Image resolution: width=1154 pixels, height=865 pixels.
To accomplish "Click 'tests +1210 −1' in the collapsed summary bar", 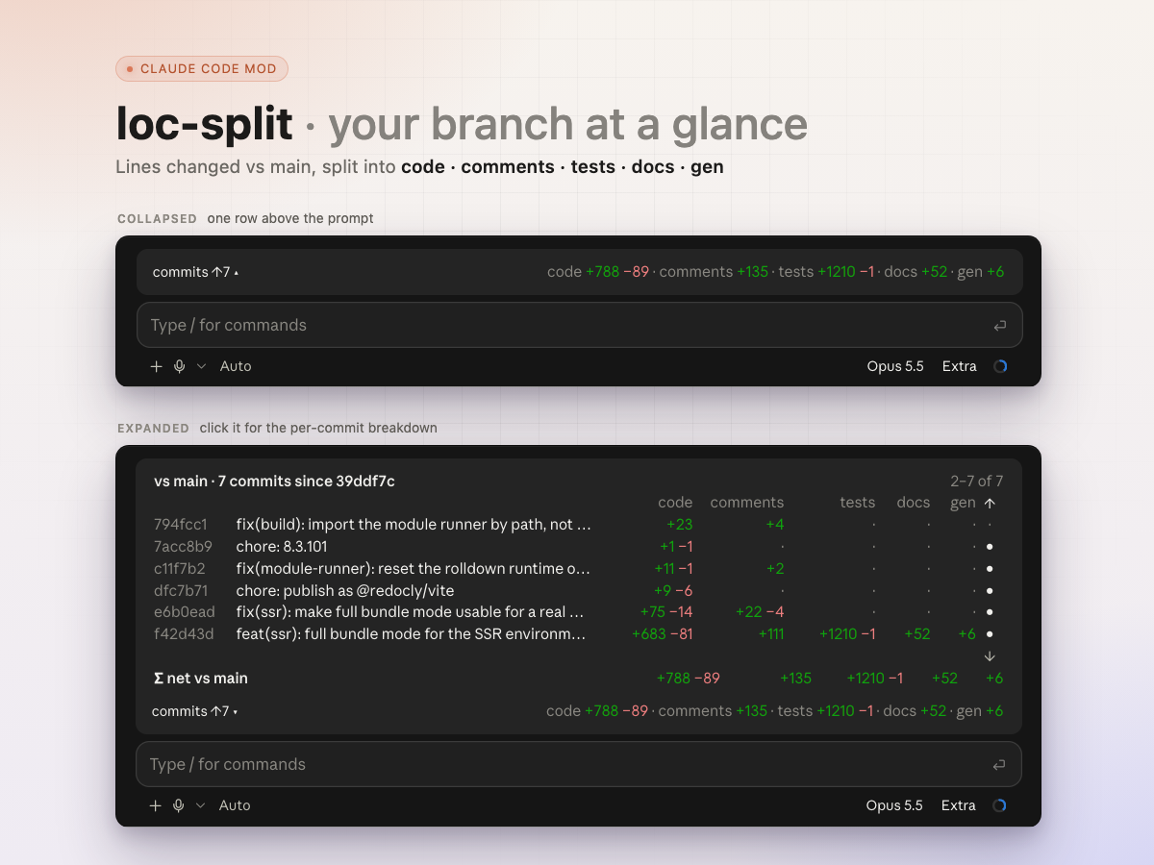I will click(x=827, y=272).
